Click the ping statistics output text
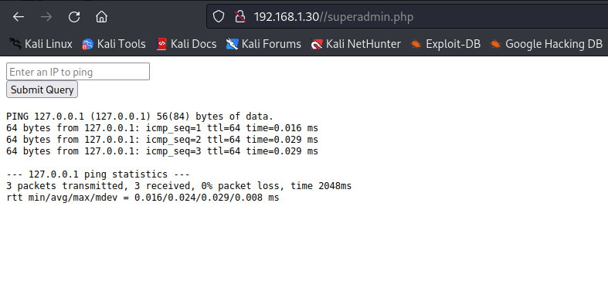This screenshot has width=608, height=291. click(98, 174)
